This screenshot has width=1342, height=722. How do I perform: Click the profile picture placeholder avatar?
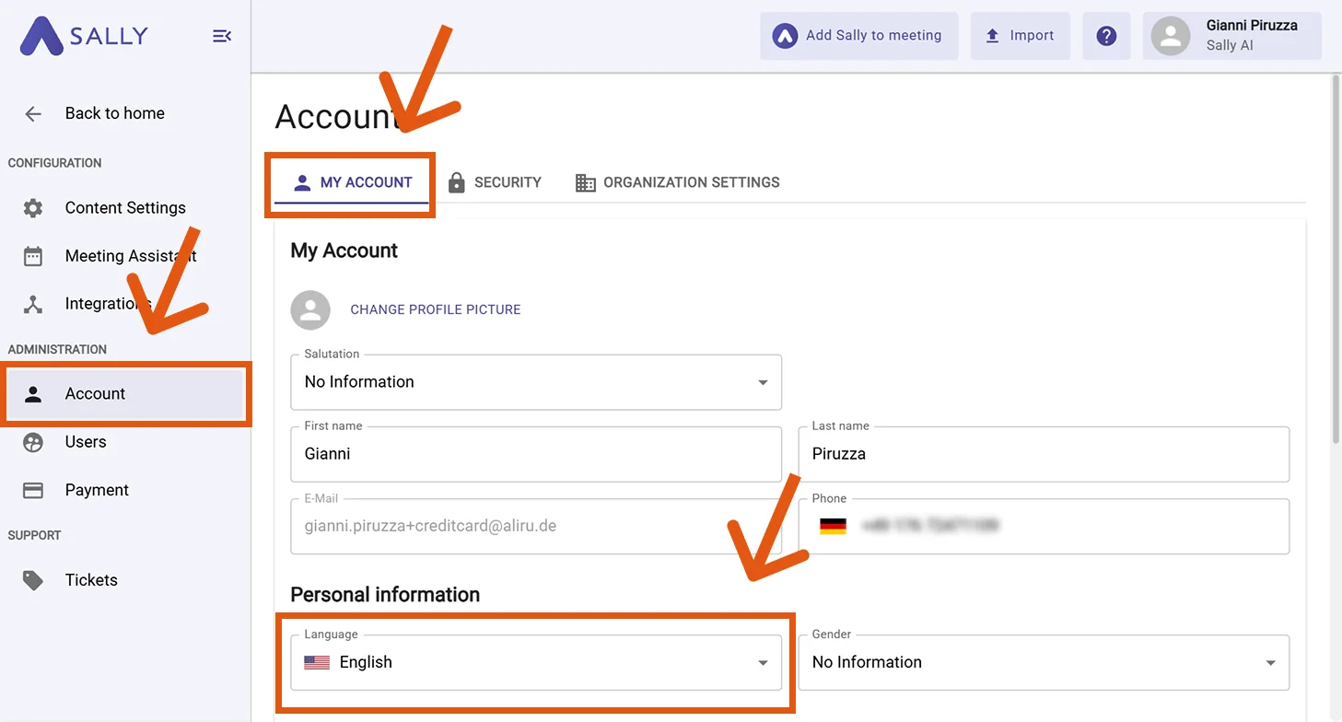[310, 310]
